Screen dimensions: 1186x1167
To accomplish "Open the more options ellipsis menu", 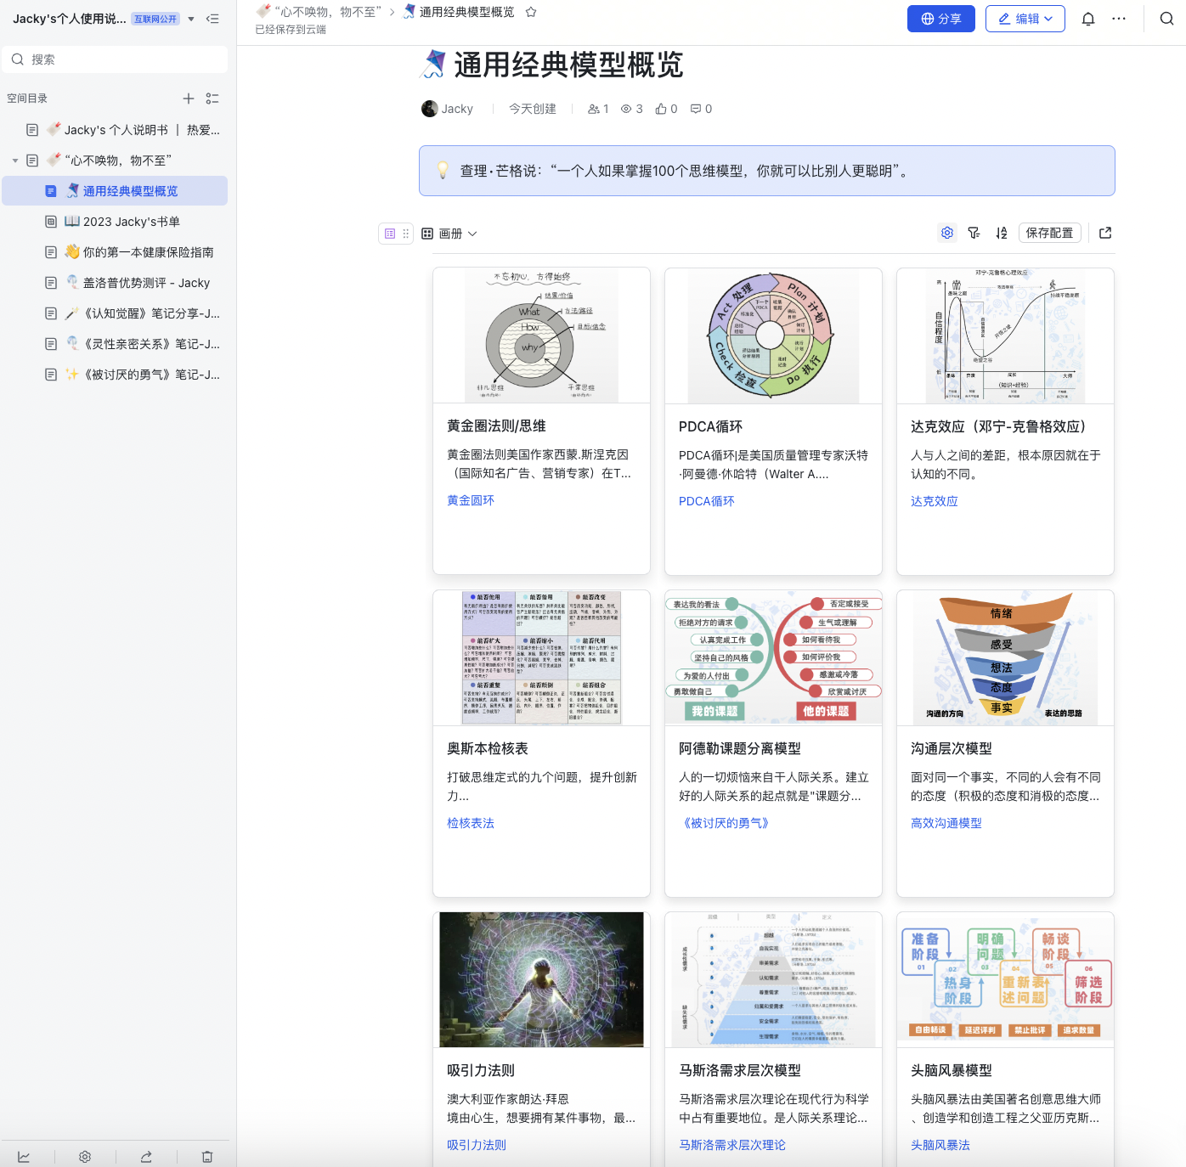I will point(1119,19).
